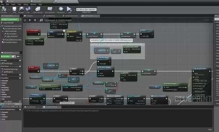Screen dimensions: 219x132
Task: Open the Help menu
Action: 40,5
